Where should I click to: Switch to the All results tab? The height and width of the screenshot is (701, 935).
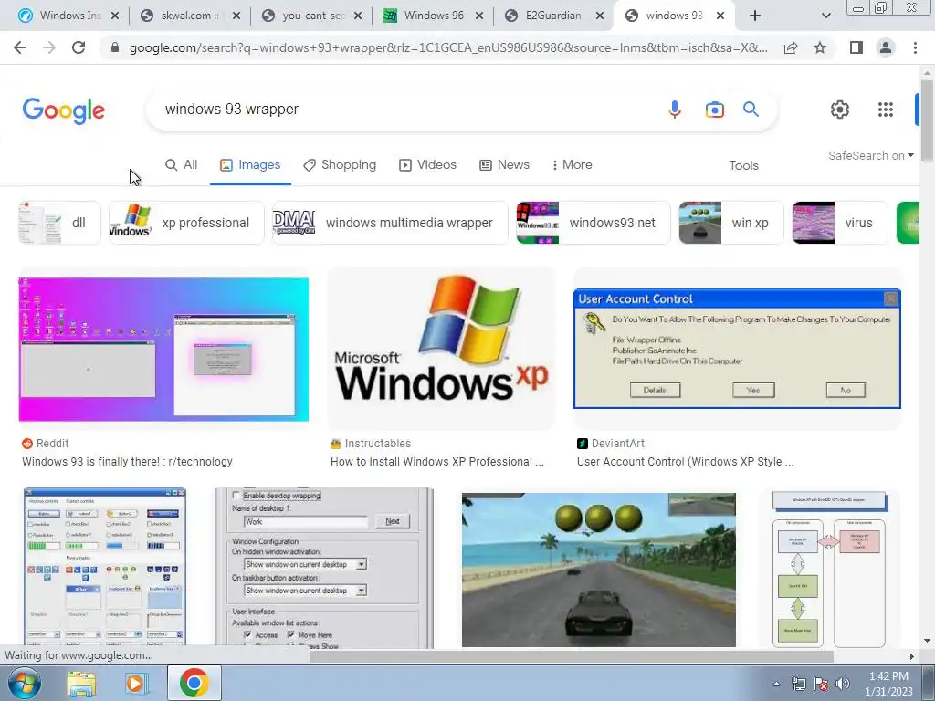click(x=182, y=165)
